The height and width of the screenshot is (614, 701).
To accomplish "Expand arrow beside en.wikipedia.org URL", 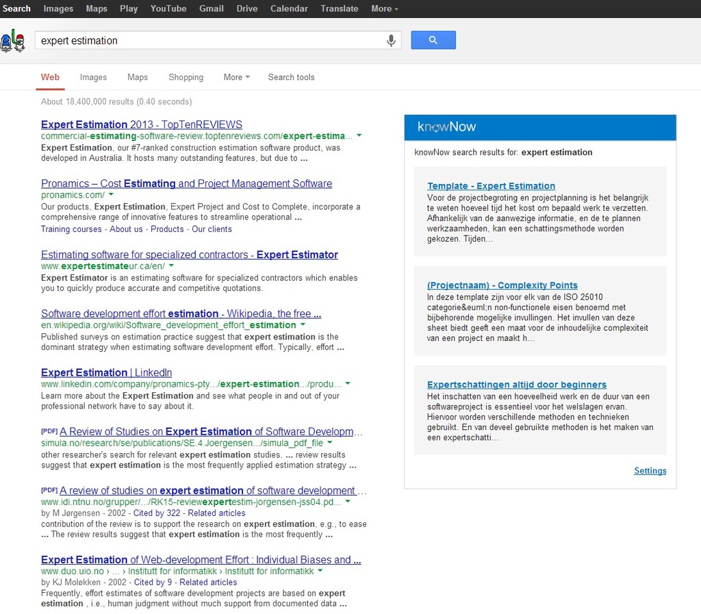I will pos(303,324).
